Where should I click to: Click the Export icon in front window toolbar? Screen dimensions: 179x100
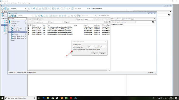point(47,16)
